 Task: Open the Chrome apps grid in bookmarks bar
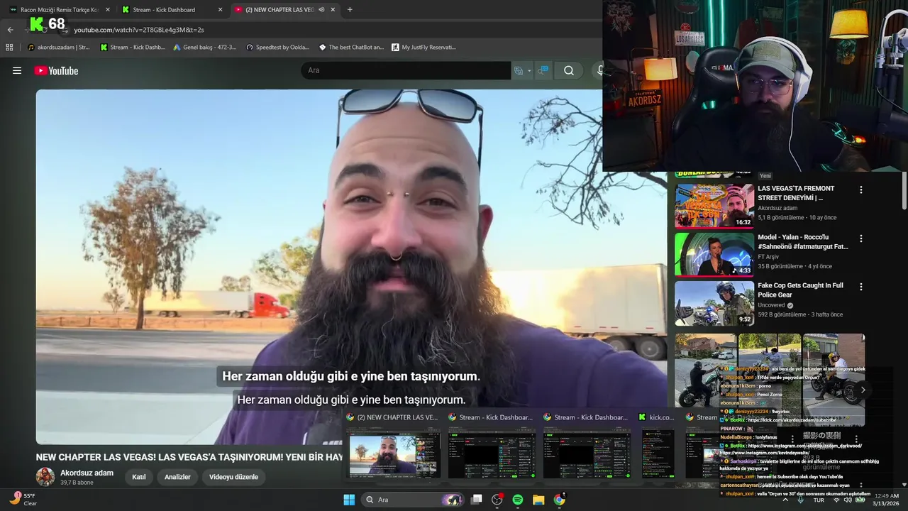9,48
